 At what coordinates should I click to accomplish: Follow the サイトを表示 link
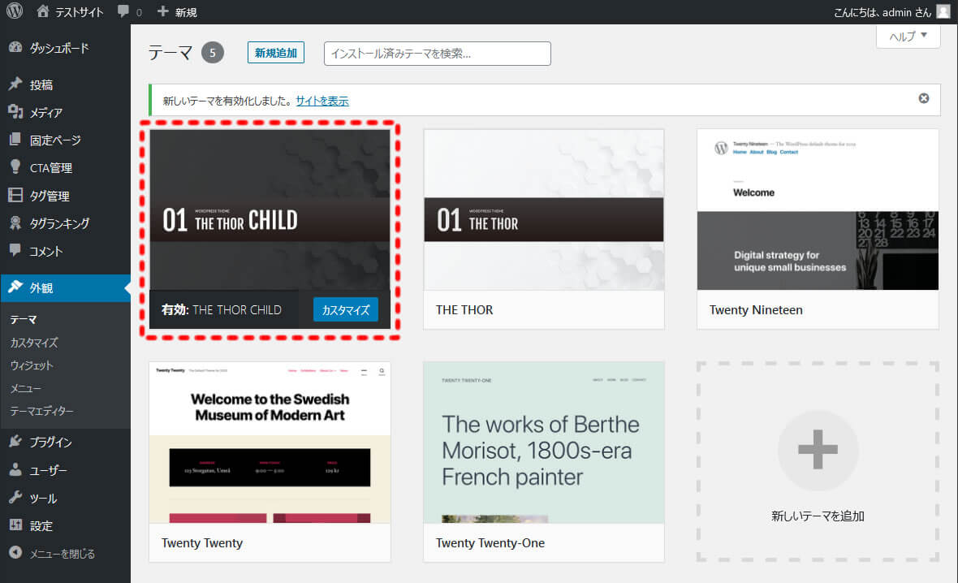point(322,101)
